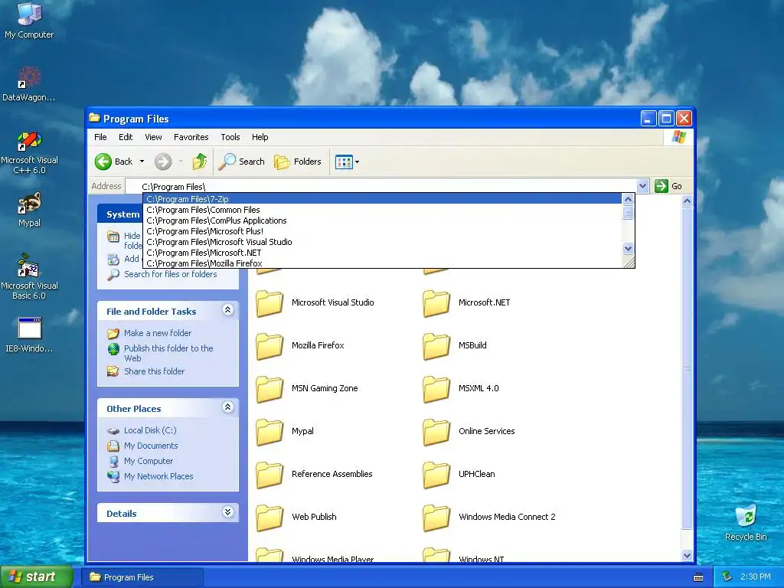The image size is (784, 588).
Task: Select C:\Program Files\7-Zip suggestion
Action: [x=383, y=199]
